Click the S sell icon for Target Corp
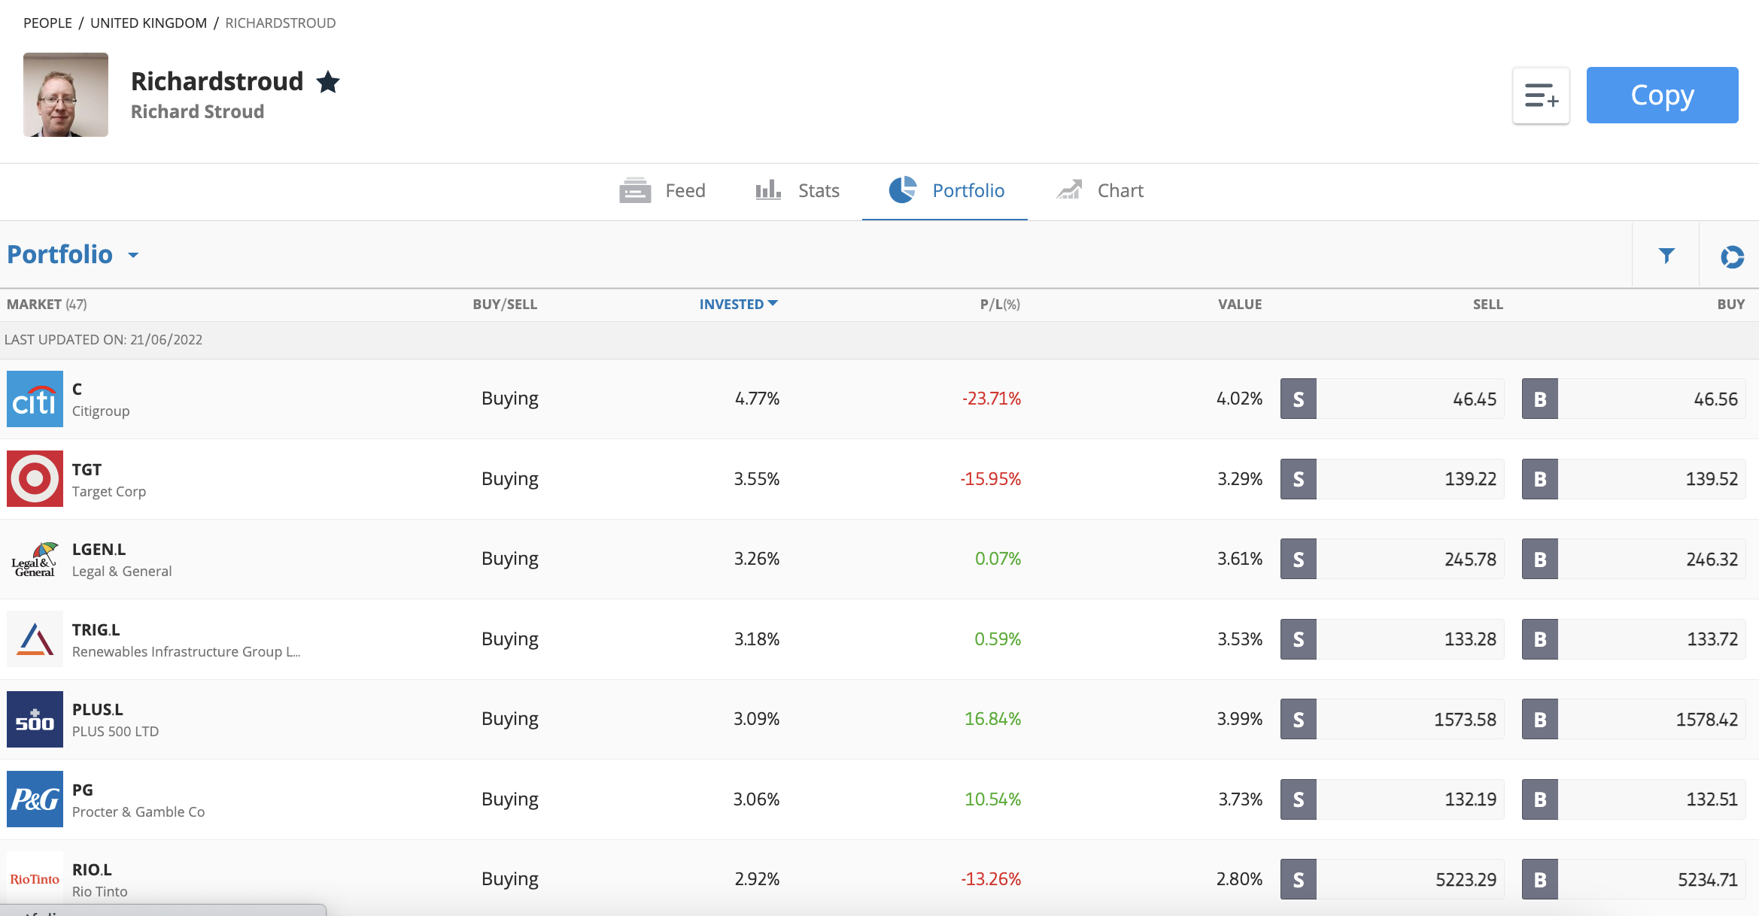The width and height of the screenshot is (1759, 916). (x=1299, y=479)
